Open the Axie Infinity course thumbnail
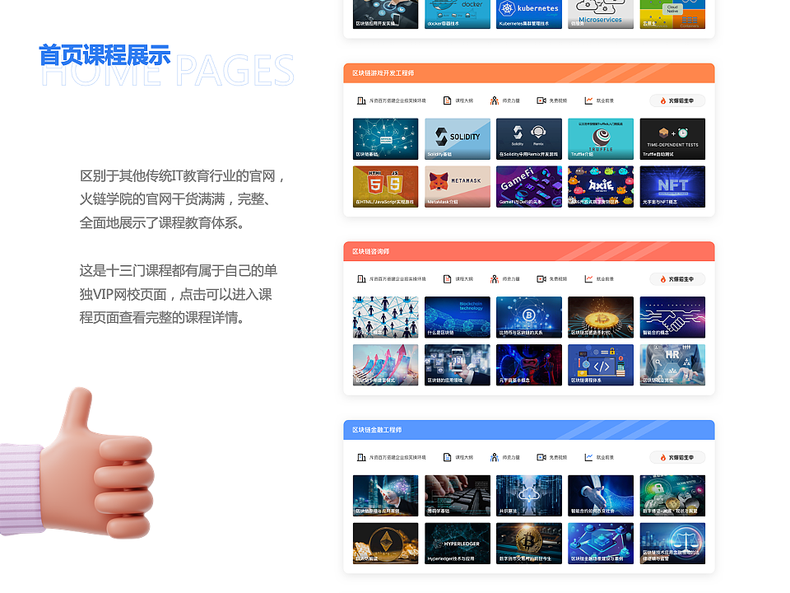This screenshot has height=593, width=790. coord(601,187)
